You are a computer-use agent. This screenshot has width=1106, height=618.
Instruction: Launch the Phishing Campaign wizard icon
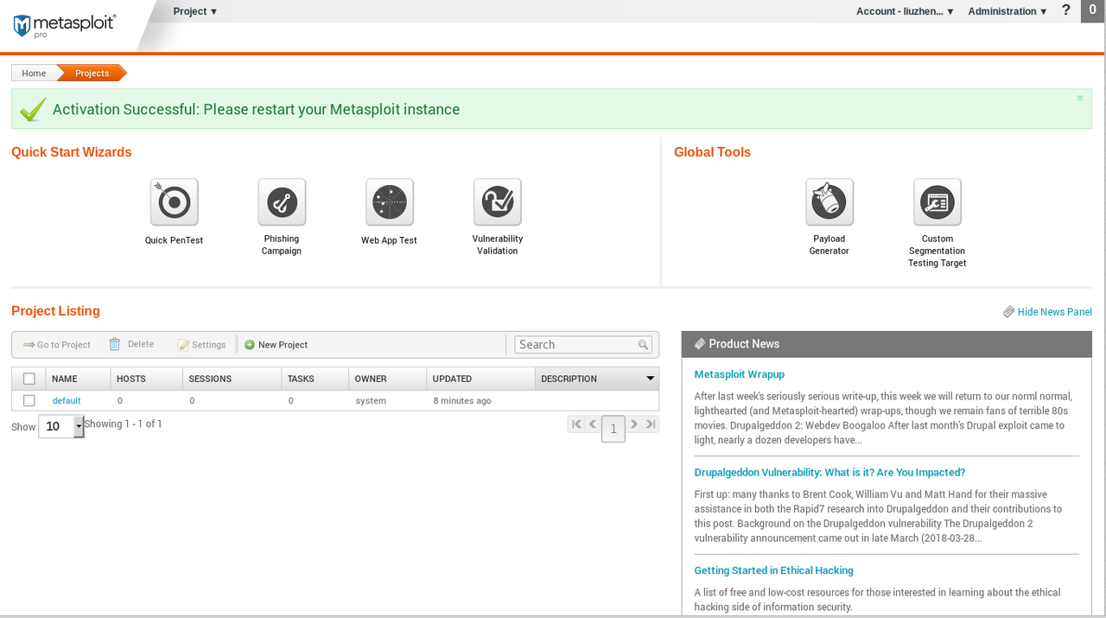coord(282,202)
